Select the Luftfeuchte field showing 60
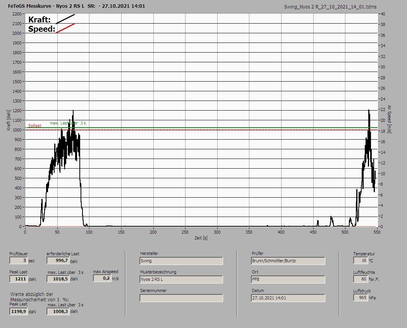This screenshot has width=407, height=328. (360, 279)
